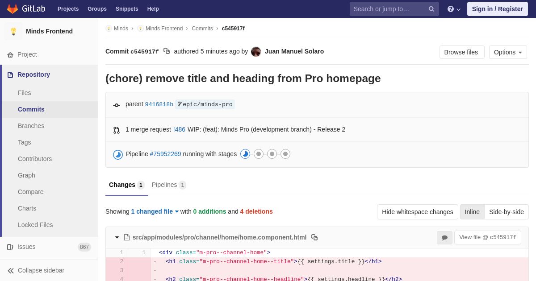
Task: Click the merge request icon
Action: coord(117,130)
